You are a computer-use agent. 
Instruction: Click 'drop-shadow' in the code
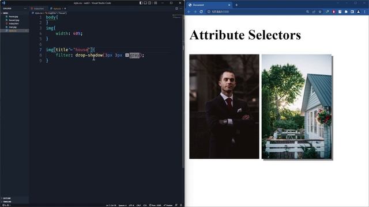[x=89, y=55]
